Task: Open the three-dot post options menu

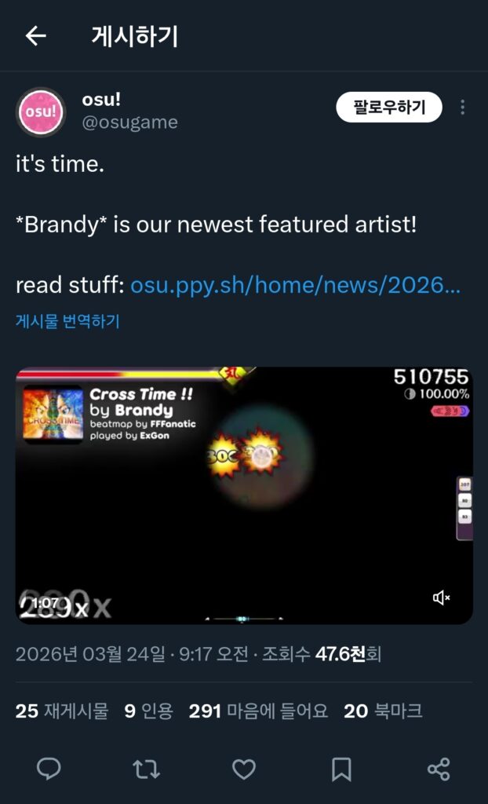Action: click(462, 107)
